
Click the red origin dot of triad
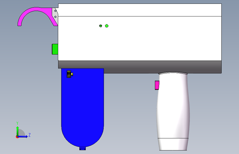pyautogui.click(x=17, y=137)
